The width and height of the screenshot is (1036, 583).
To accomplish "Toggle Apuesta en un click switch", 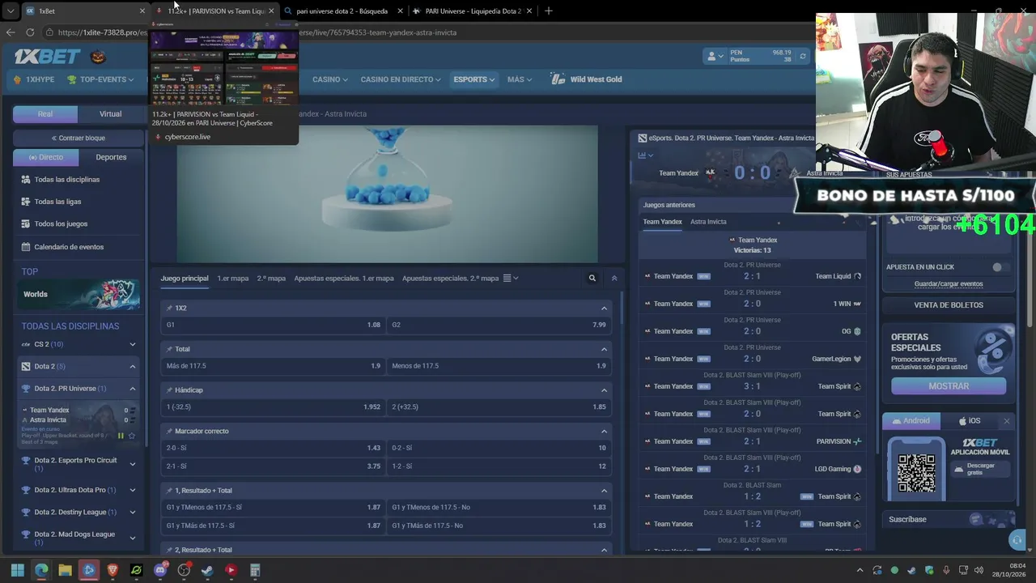I will 1001,267.
